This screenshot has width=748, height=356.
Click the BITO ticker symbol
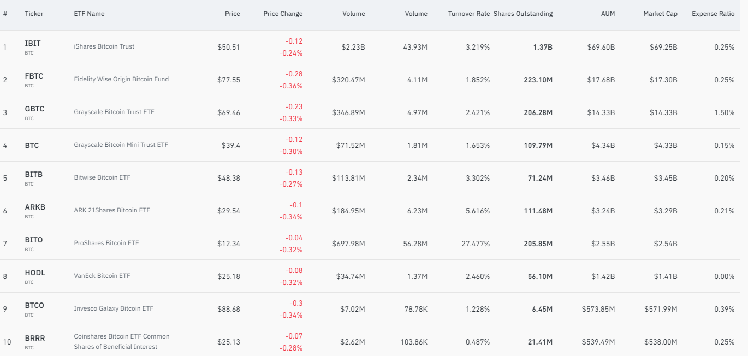point(33,240)
